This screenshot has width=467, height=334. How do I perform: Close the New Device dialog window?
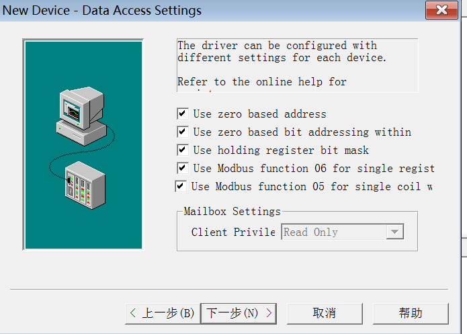(442, 11)
